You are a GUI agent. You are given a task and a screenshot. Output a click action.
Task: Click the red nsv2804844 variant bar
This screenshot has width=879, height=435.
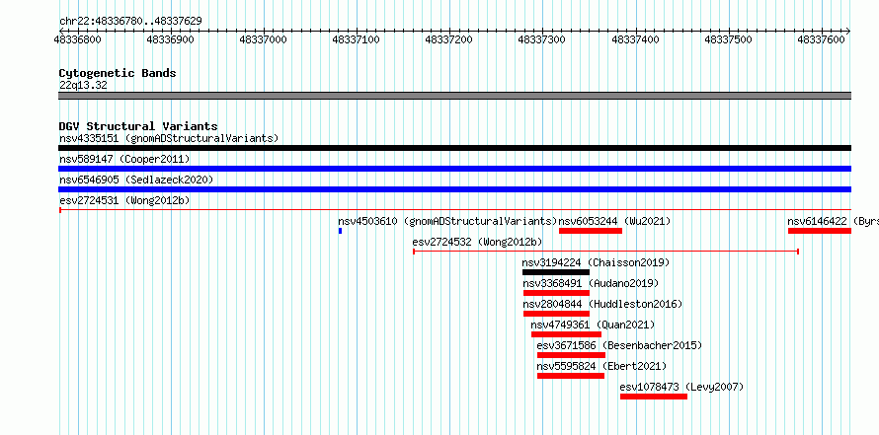pos(556,314)
